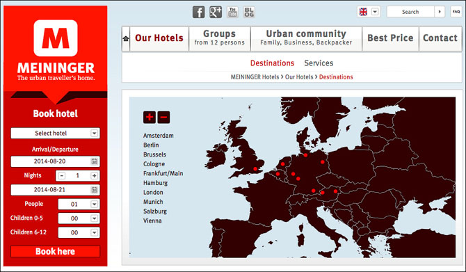Select Amsterdam in the destinations list
Image resolution: width=466 pixels, height=272 pixels.
(159, 136)
